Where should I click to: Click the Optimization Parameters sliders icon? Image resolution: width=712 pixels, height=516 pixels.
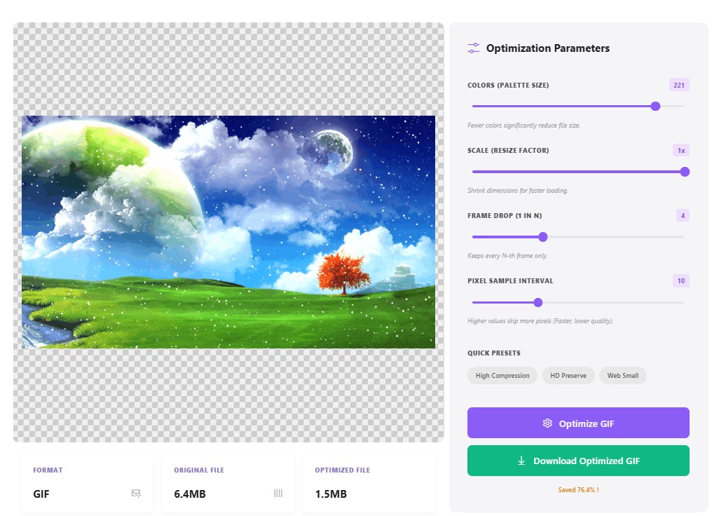(474, 48)
